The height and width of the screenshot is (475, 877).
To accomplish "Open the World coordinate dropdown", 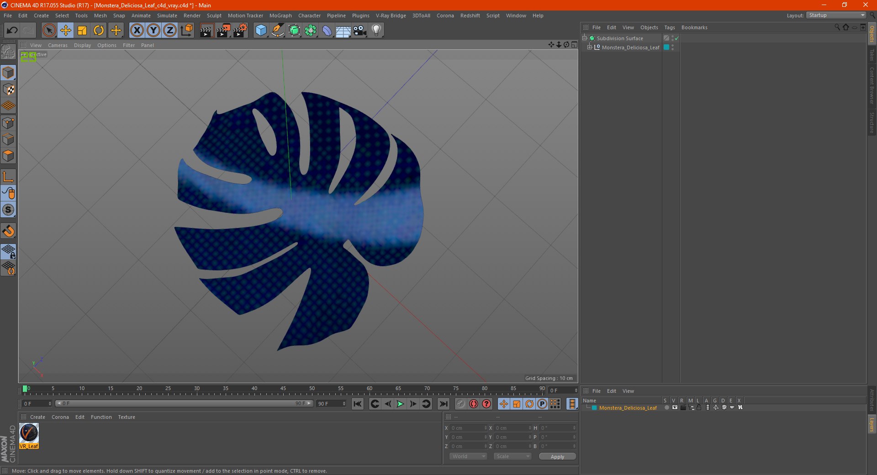I will click(x=468, y=456).
